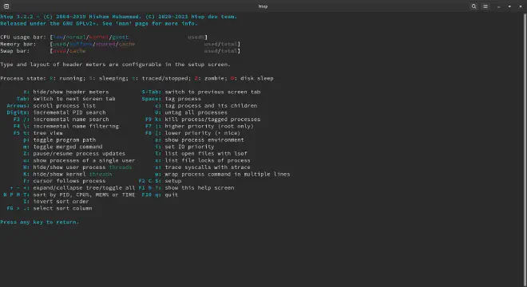Click 'hide/show user process threads' entry
The width and height of the screenshot is (527, 287).
[82, 167]
